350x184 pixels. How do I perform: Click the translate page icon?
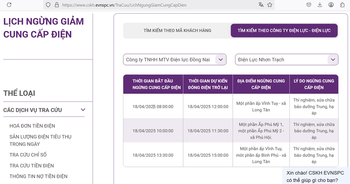(261, 5)
